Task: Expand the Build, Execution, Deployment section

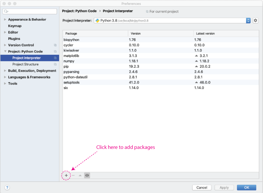Action: tap(5, 71)
